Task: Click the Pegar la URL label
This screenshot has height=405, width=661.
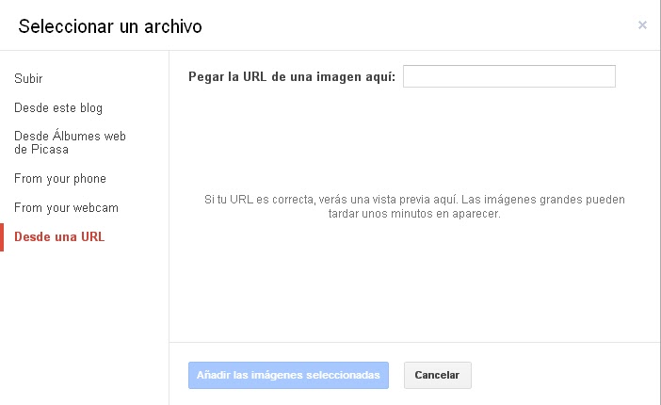Action: pyautogui.click(x=292, y=77)
